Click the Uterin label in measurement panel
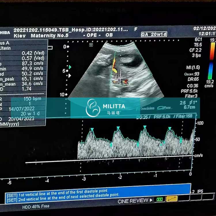Screen dimensions: 216x216 click(5, 48)
